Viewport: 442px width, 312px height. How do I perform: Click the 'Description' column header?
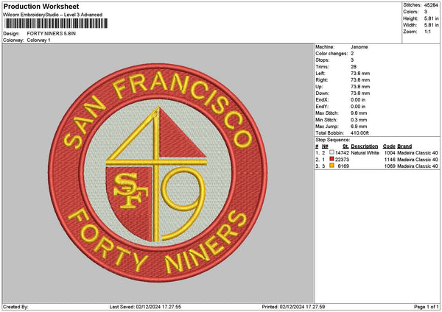tap(364, 146)
